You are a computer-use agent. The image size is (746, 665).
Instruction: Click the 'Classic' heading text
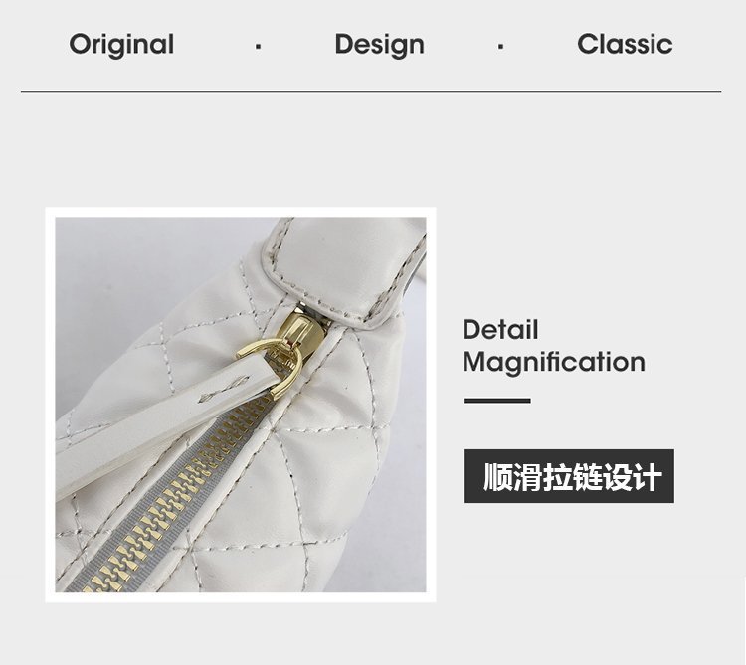point(625,44)
